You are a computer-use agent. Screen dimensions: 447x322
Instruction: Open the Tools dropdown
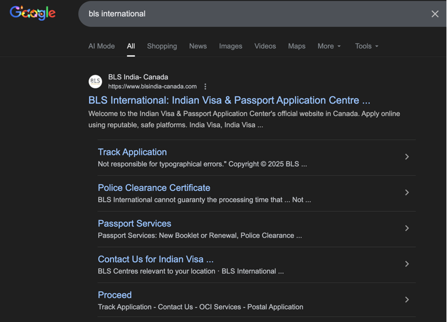(366, 46)
